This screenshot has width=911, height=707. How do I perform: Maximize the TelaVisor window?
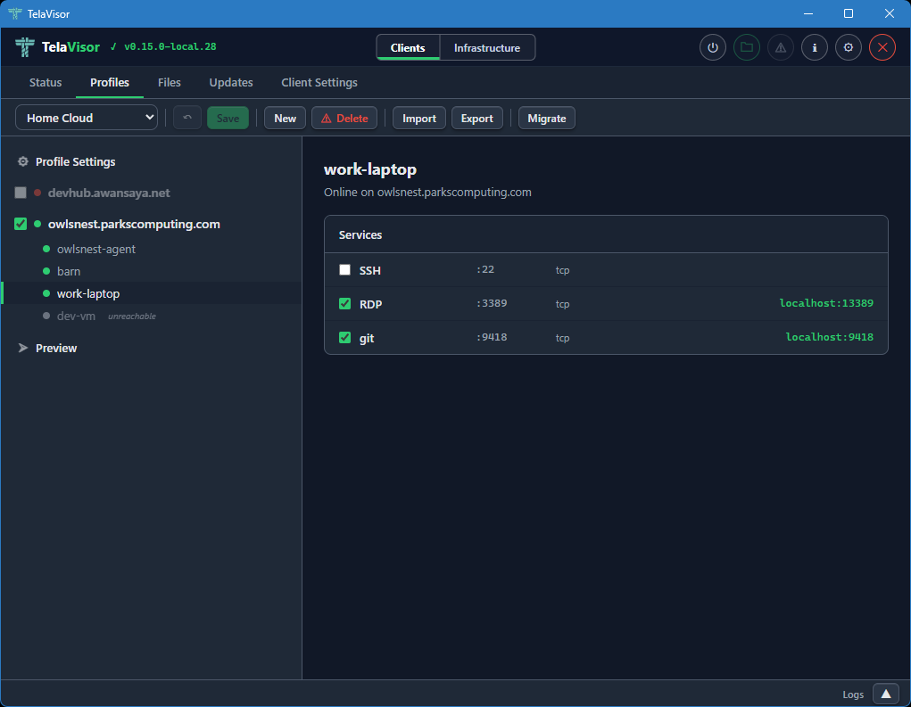[x=849, y=13]
